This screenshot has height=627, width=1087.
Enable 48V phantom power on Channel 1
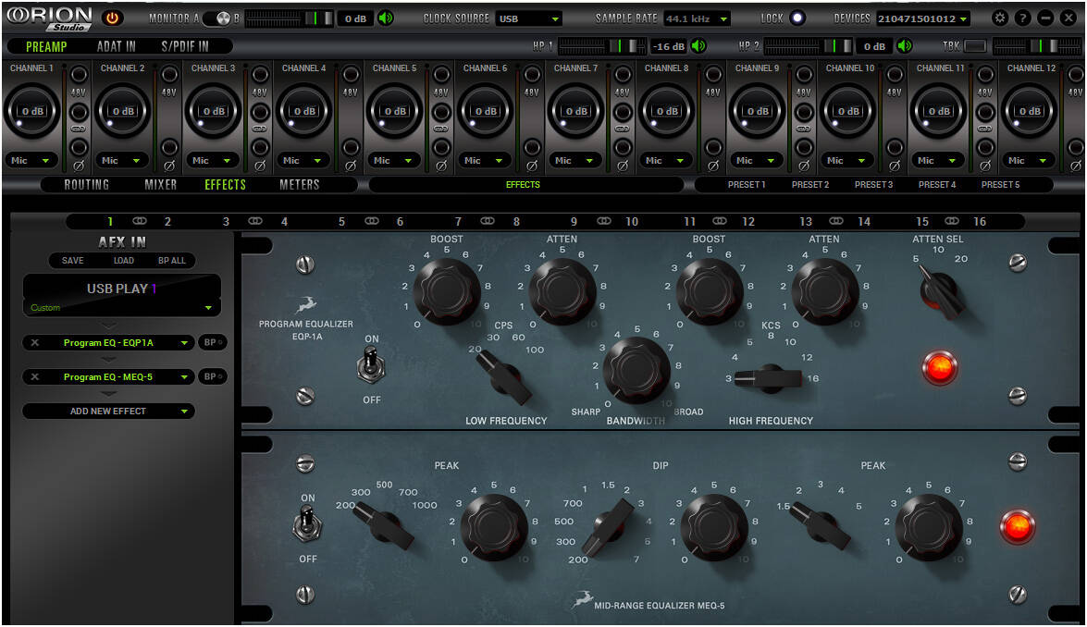coord(79,75)
